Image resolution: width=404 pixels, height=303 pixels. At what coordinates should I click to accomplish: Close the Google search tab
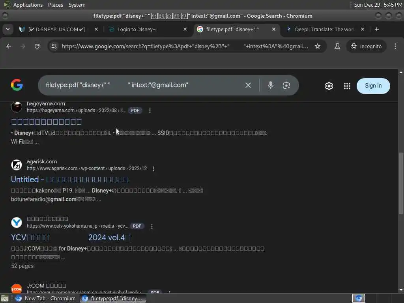point(274,29)
